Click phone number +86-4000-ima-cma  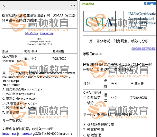(x=58, y=133)
